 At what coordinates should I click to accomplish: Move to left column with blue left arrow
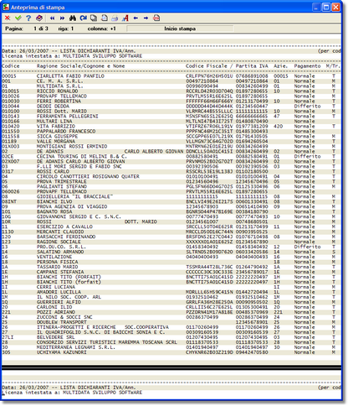click(136, 18)
